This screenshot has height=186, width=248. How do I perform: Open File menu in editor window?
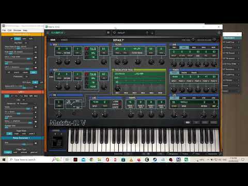point(4,30)
